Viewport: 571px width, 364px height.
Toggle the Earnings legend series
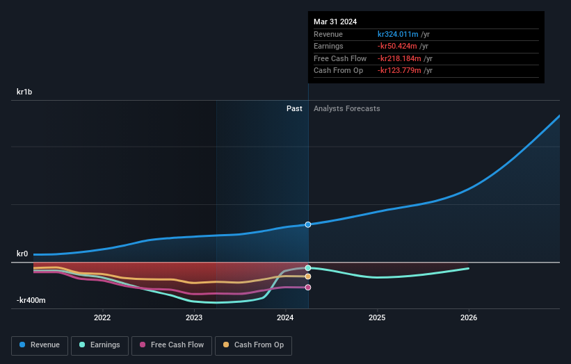99,345
